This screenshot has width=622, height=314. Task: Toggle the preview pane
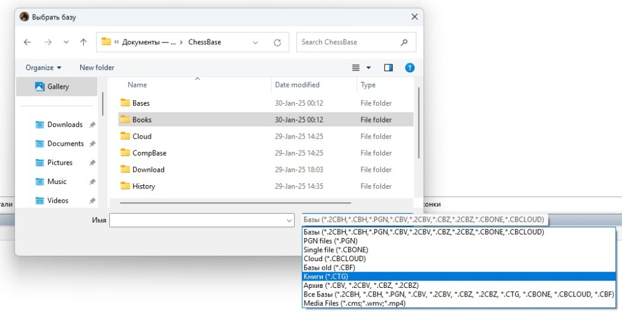[388, 68]
